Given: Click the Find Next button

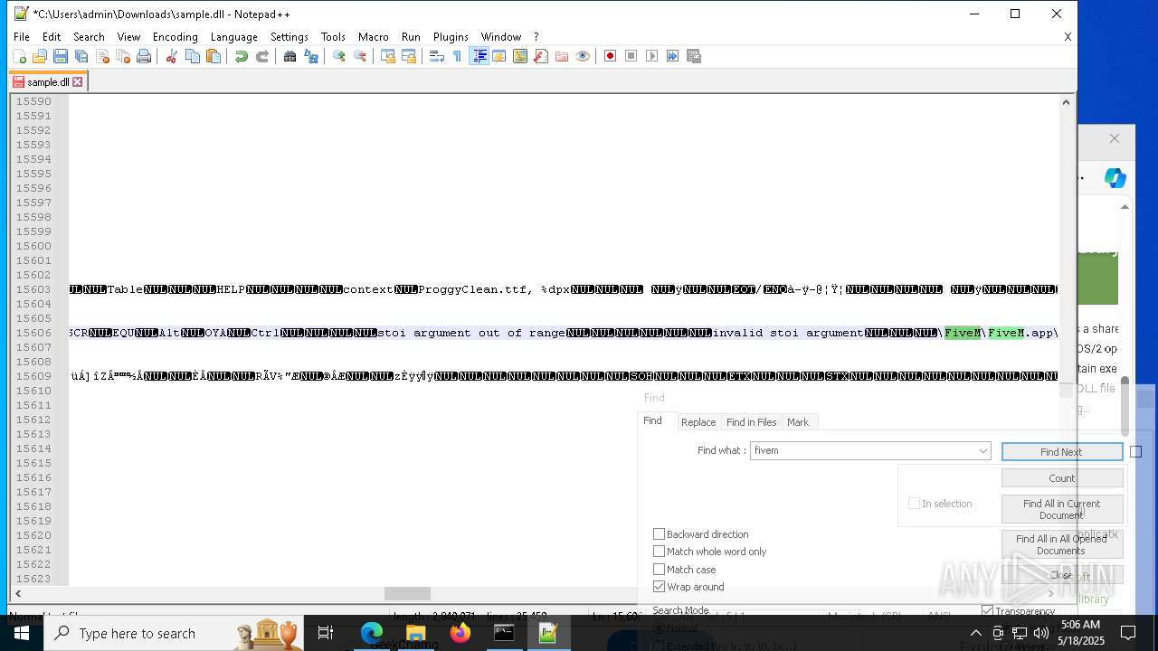Looking at the screenshot, I should 1061,452.
